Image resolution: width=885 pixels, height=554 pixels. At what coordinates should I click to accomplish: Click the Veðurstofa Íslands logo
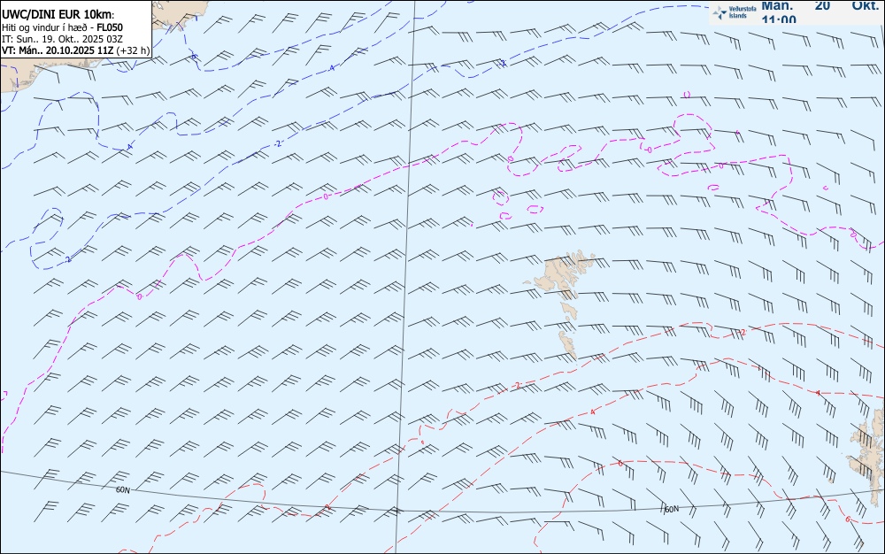[734, 12]
